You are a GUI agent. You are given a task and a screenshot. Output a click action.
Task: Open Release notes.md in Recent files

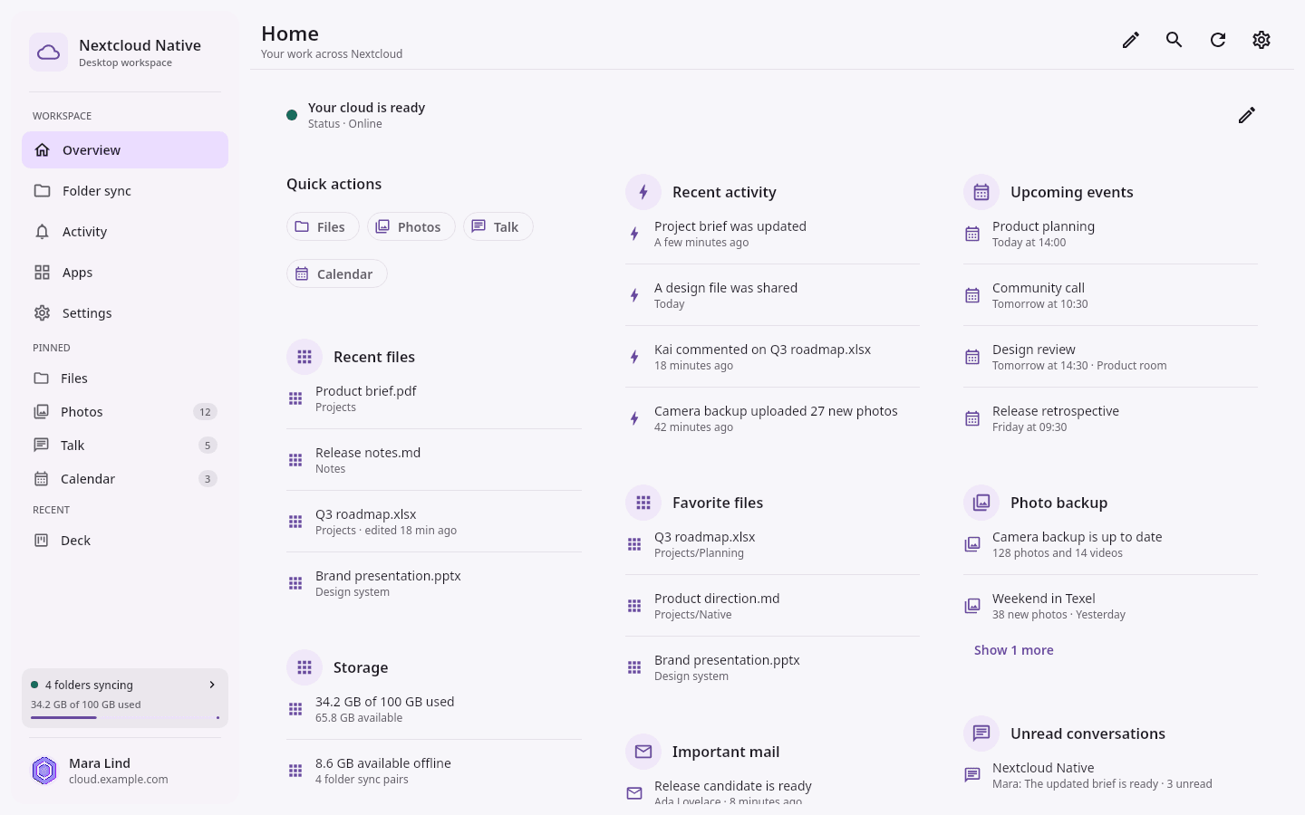coord(434,460)
